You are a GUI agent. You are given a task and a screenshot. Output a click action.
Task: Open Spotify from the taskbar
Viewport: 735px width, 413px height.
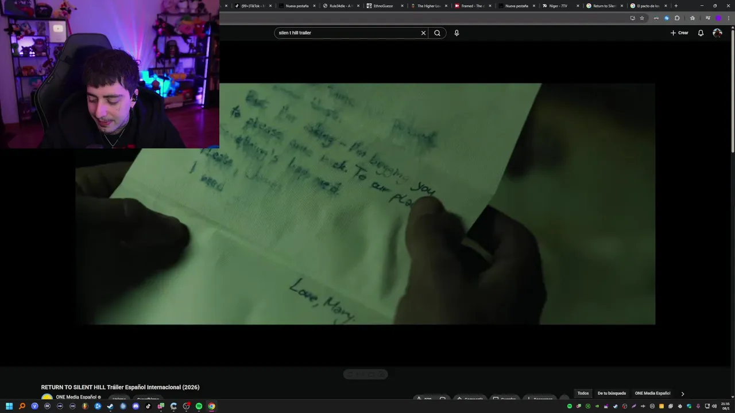point(199,406)
